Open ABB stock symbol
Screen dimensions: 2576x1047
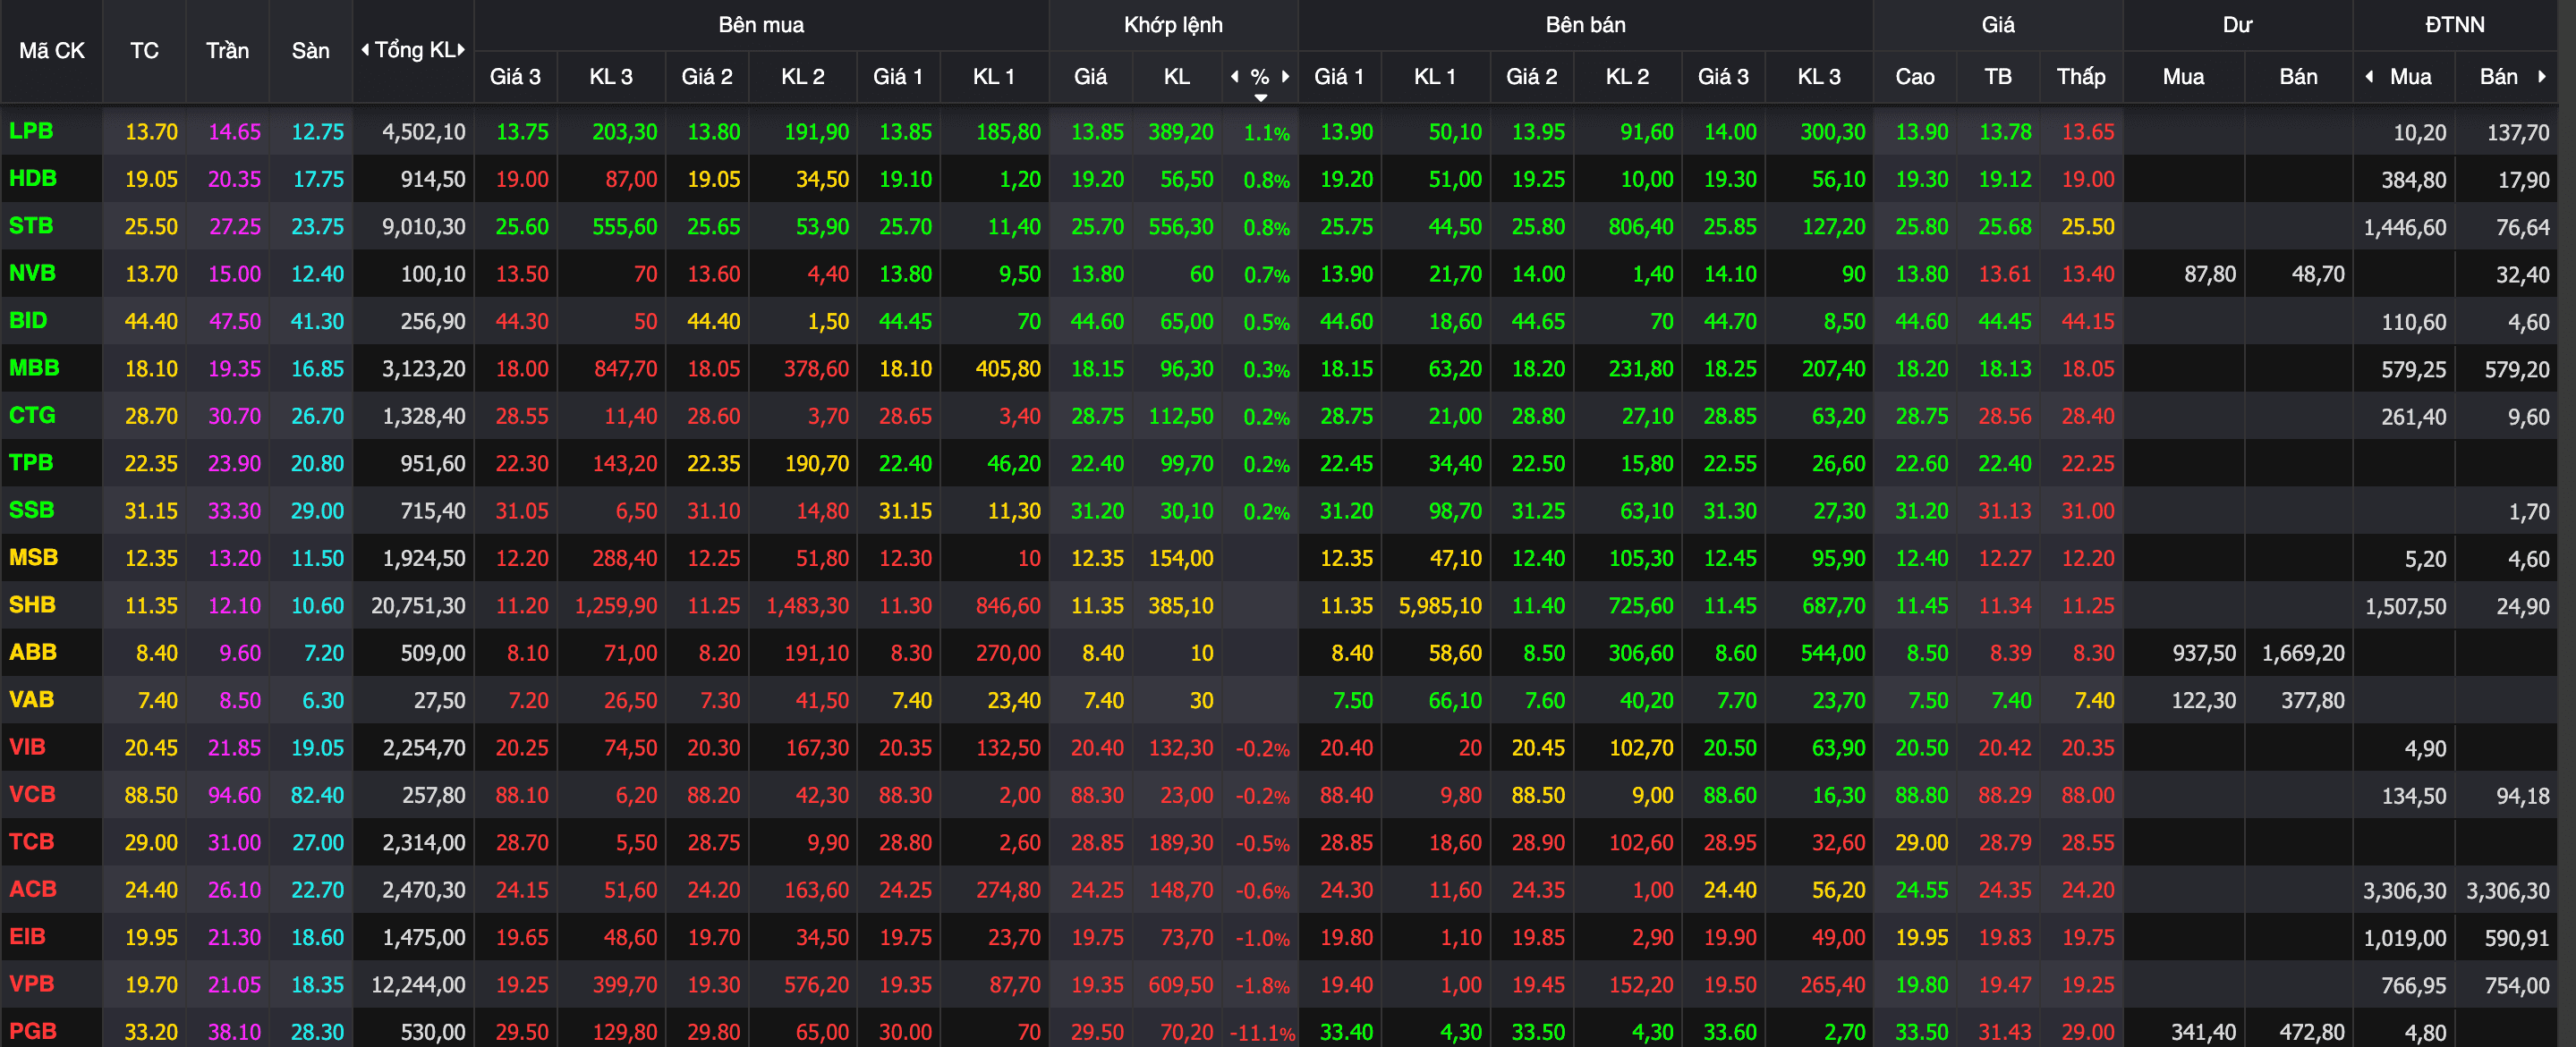pyautogui.click(x=33, y=653)
